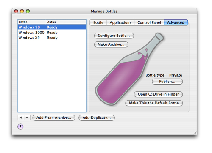Select the Windows 98 bottle row
212x153 pixels.
coord(52,27)
